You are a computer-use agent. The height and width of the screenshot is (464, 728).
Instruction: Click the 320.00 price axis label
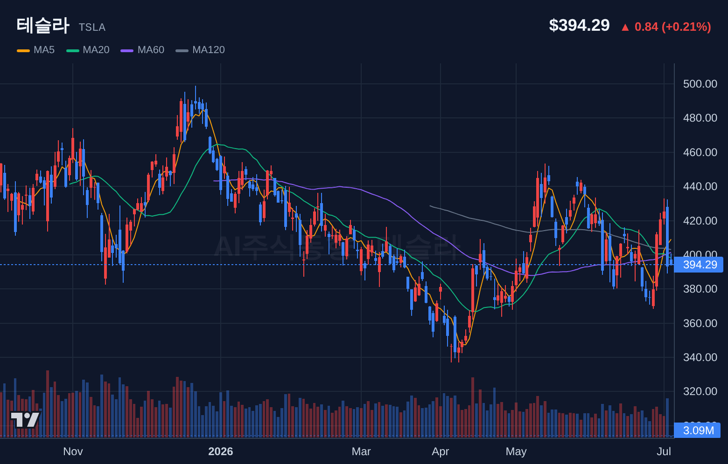(700, 391)
